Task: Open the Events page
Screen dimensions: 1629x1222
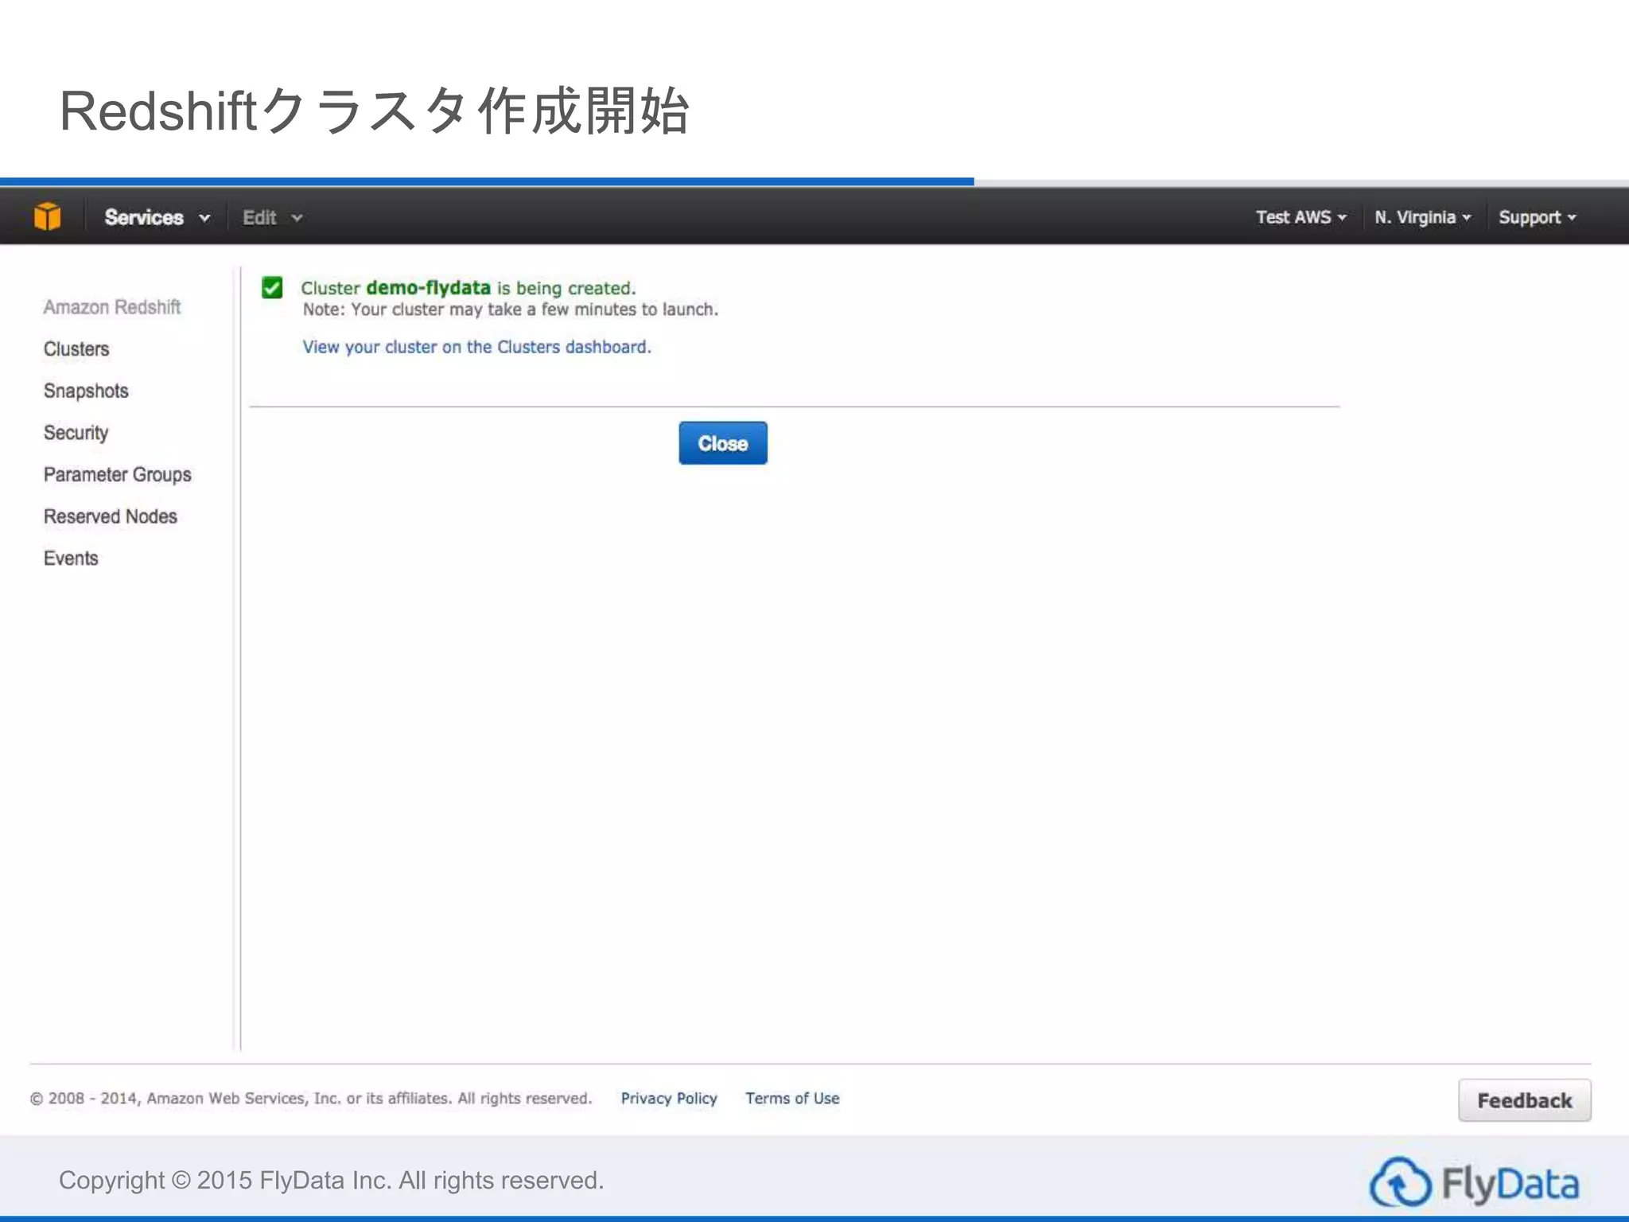Action: pos(71,558)
